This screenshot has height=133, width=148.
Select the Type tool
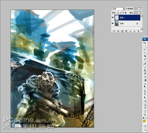(145, 94)
